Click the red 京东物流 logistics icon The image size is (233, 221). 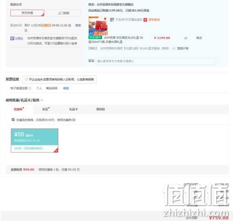click(x=145, y=20)
